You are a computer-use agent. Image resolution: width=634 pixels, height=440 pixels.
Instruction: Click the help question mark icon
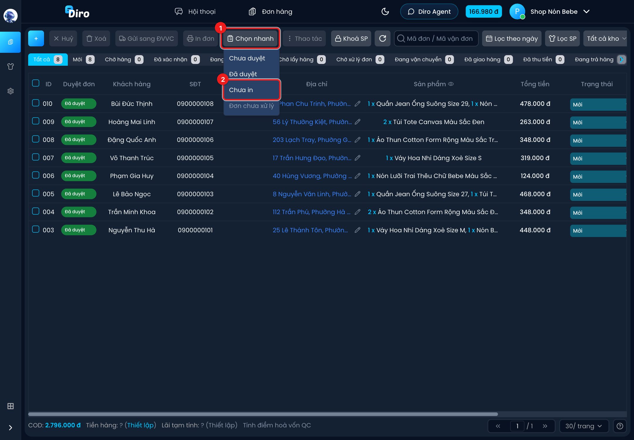pyautogui.click(x=620, y=426)
